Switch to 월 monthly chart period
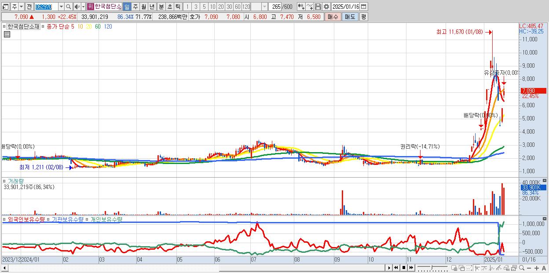Screen dimensions: 549x273 pos(143,7)
